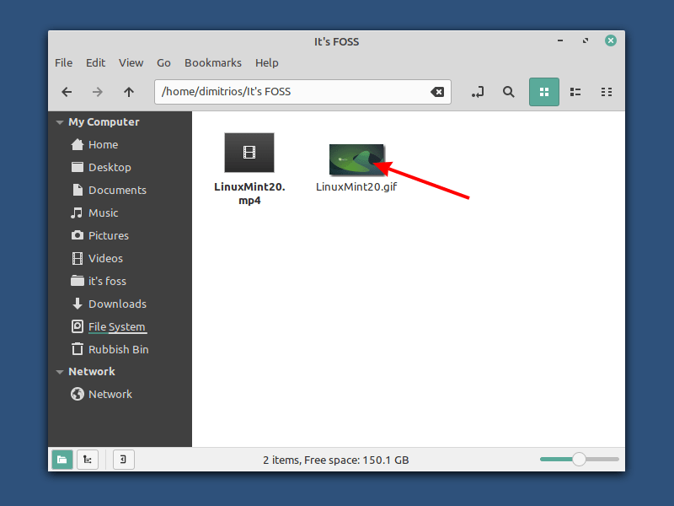Open Rubbish Bin in the sidebar
Viewport: 674px width, 506px height.
[x=120, y=350]
